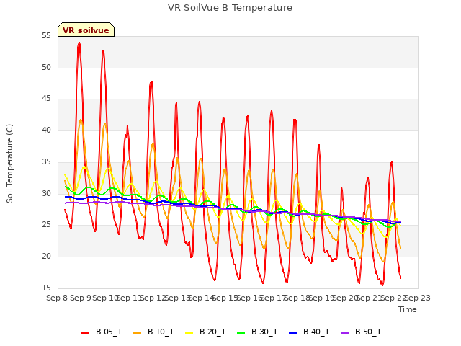461x346 pixels.
Task: Toggle the B-10_T legend entry
Action: tap(153, 332)
